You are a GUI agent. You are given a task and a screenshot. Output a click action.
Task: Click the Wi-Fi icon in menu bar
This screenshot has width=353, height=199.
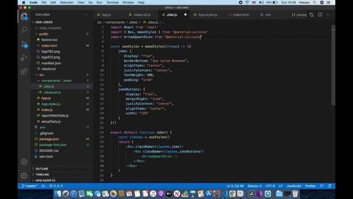click(247, 2)
